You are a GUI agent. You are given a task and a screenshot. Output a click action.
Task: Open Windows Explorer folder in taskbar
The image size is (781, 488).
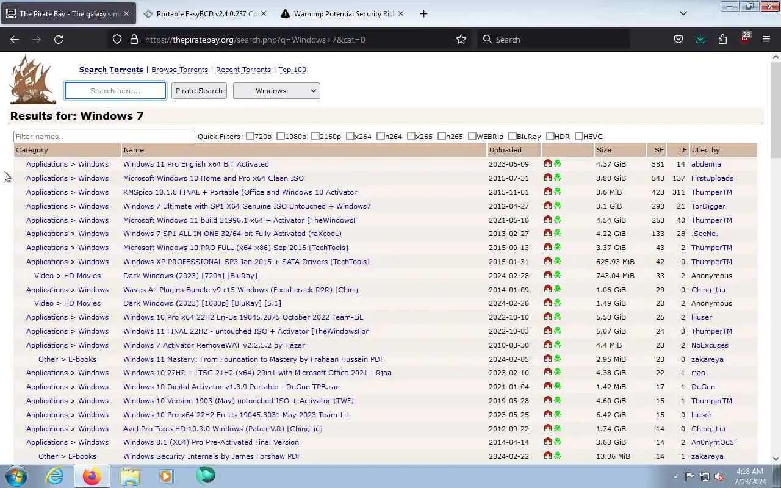(x=130, y=476)
